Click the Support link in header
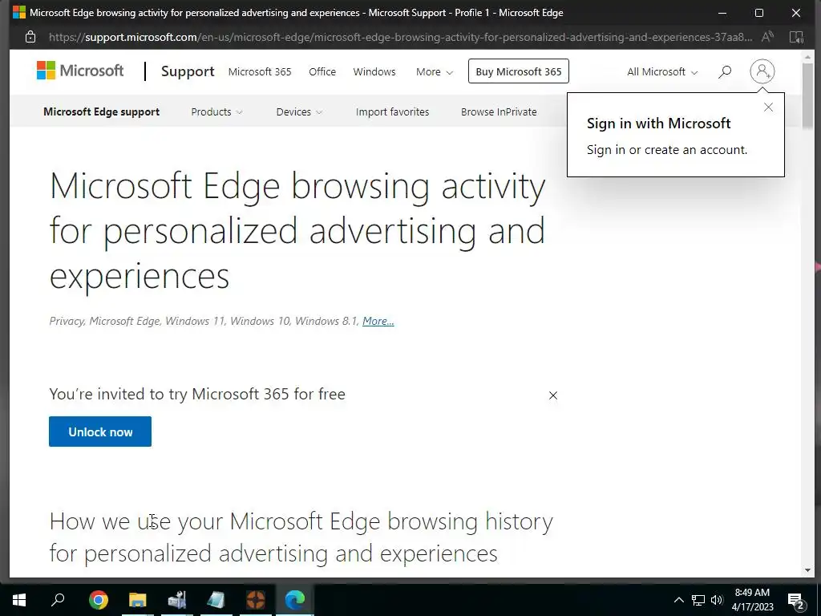This screenshot has height=616, width=821. point(188,71)
